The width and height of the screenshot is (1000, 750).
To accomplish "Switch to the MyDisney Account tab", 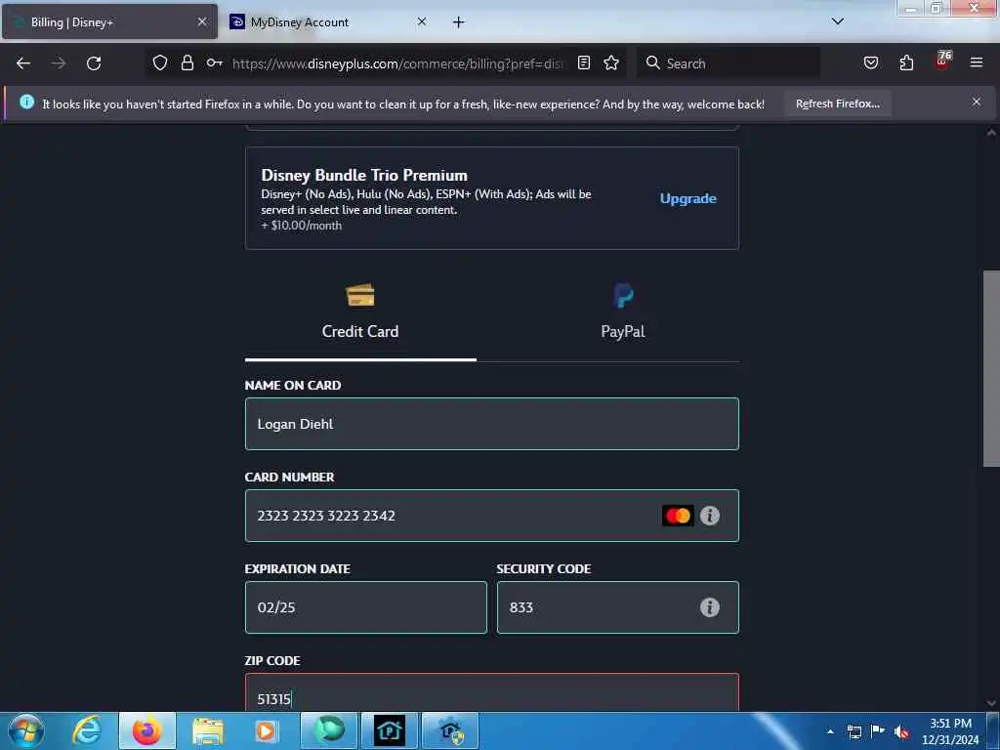I will click(329, 22).
